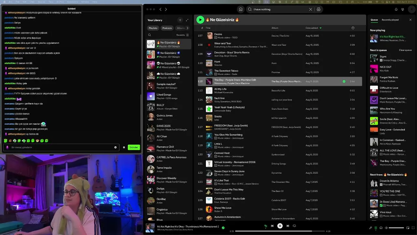Adjust the Spotify volume slider
The width and height of the screenshot is (417, 235).
(396, 228)
